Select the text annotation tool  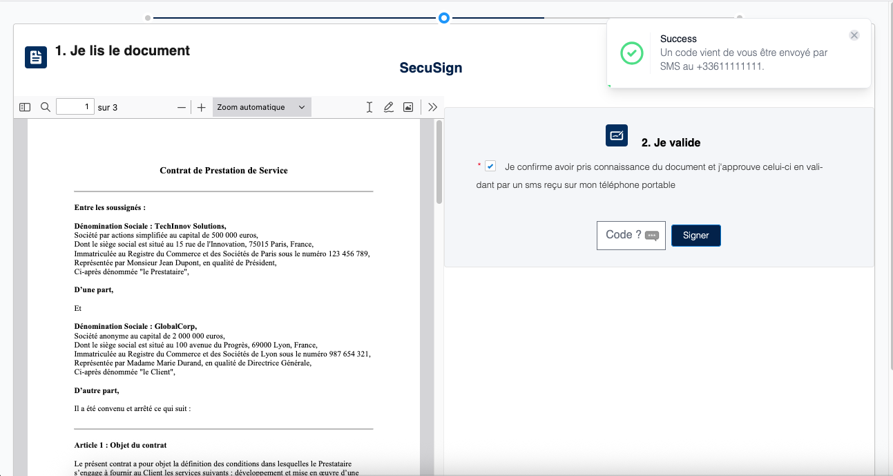click(x=369, y=107)
